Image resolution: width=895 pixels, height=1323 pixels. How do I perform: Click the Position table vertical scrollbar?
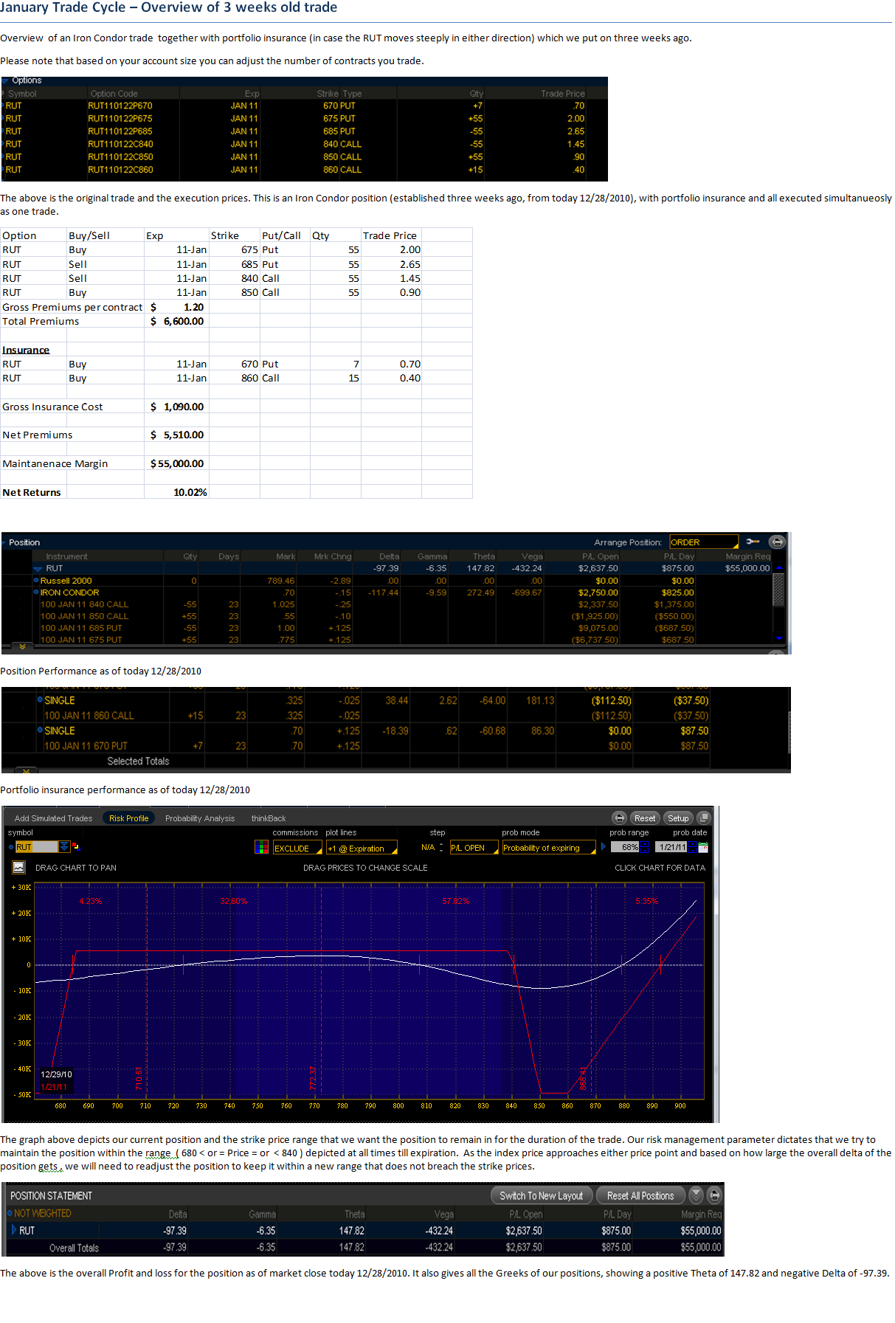(x=778, y=590)
